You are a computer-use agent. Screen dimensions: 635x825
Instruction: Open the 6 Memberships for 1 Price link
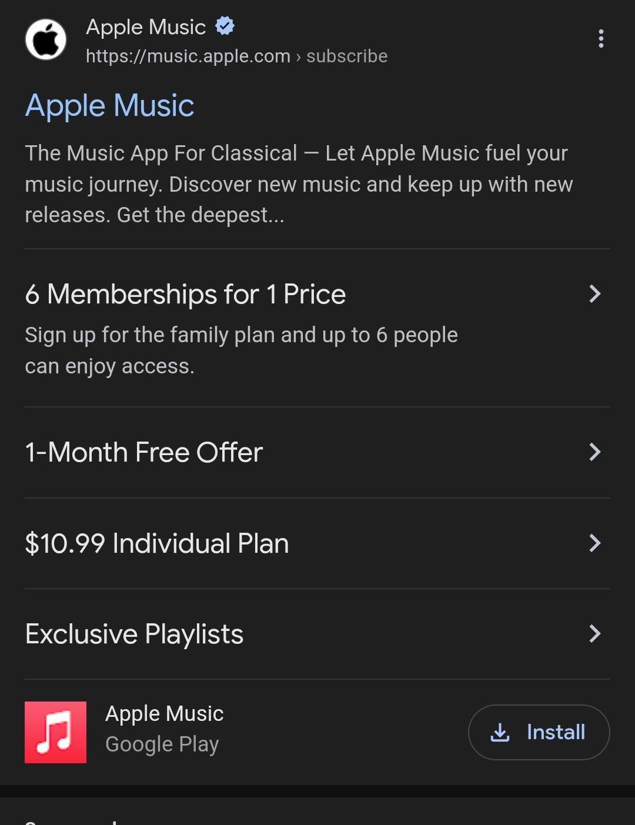pyautogui.click(x=185, y=294)
